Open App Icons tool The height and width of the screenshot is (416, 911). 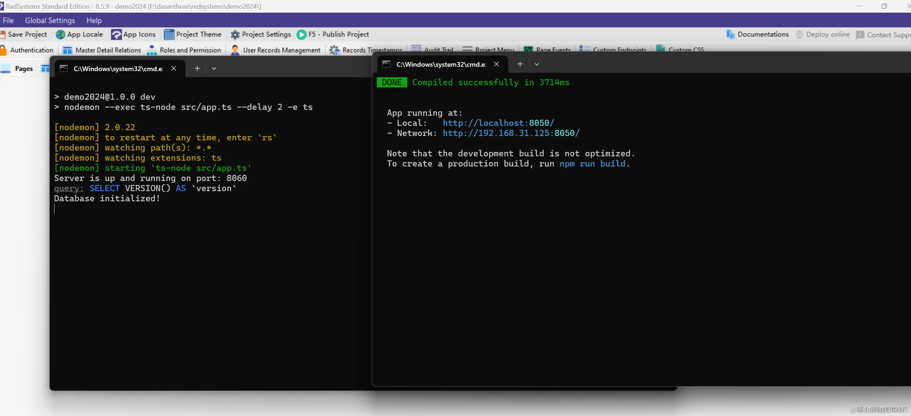(x=116, y=34)
